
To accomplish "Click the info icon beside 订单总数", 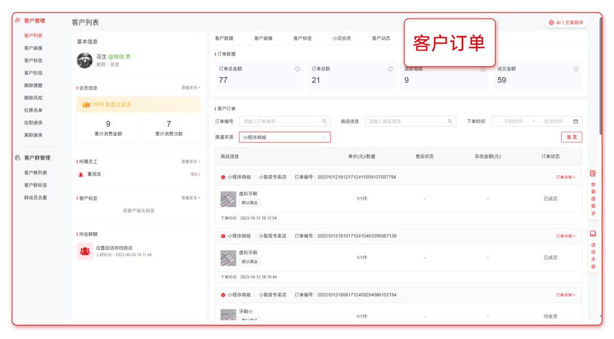I will pyautogui.click(x=390, y=69).
